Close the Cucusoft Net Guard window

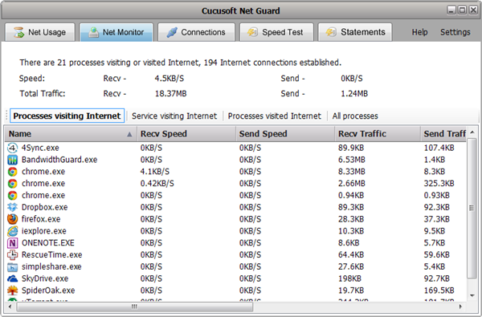pos(473,10)
